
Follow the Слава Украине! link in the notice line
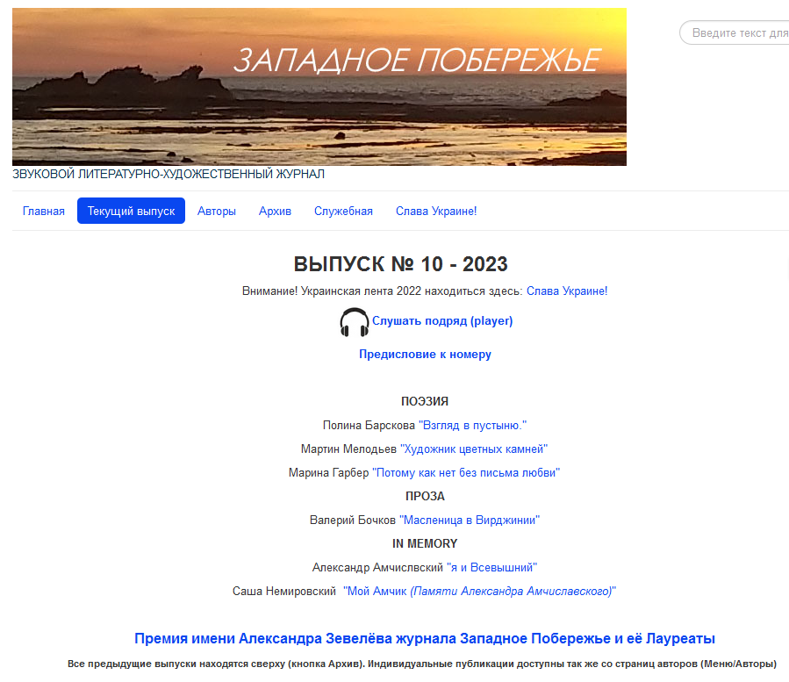point(567,291)
